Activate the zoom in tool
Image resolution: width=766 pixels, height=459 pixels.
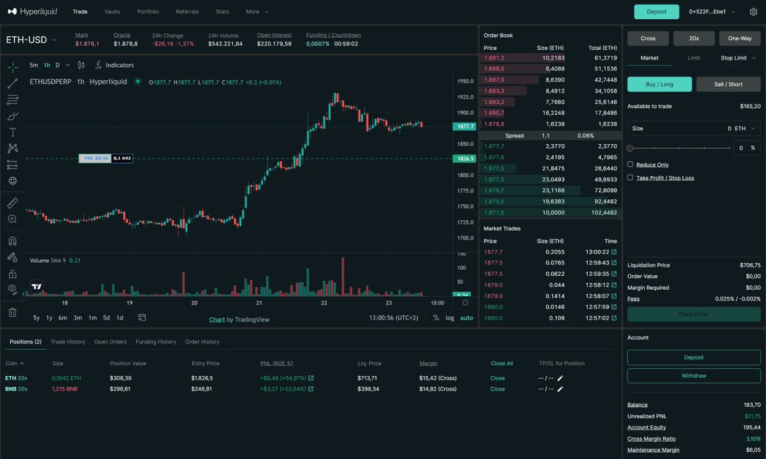[x=12, y=219]
